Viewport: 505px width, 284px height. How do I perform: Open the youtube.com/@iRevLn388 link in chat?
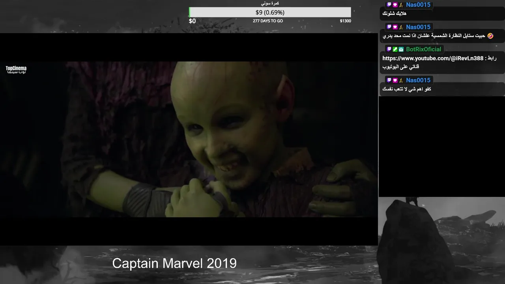[433, 58]
